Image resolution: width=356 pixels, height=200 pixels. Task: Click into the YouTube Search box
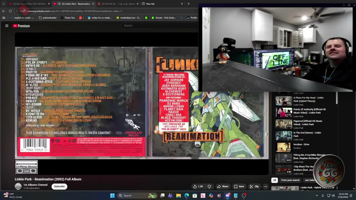coord(160,26)
